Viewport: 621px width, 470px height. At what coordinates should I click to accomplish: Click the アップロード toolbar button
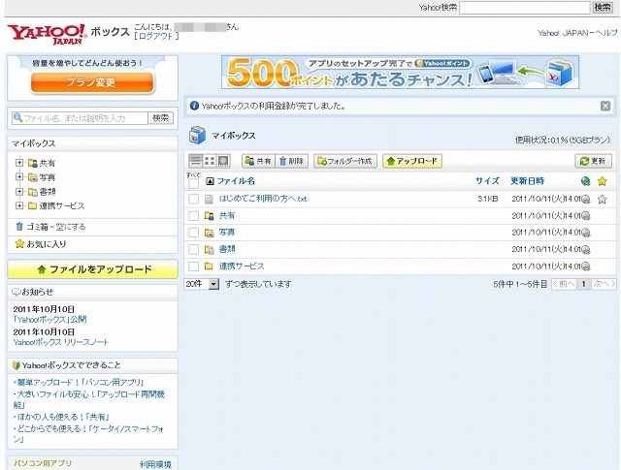point(411,161)
